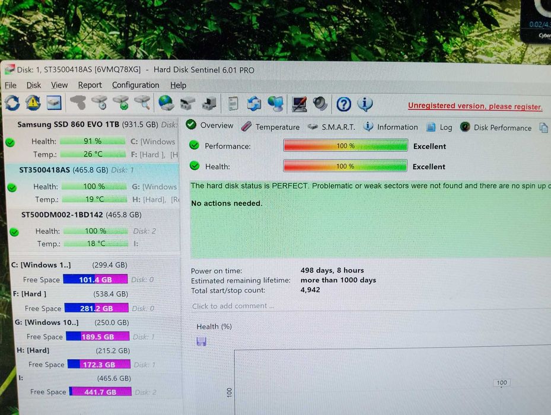Click the page icon right of Disk Performance

(x=544, y=127)
